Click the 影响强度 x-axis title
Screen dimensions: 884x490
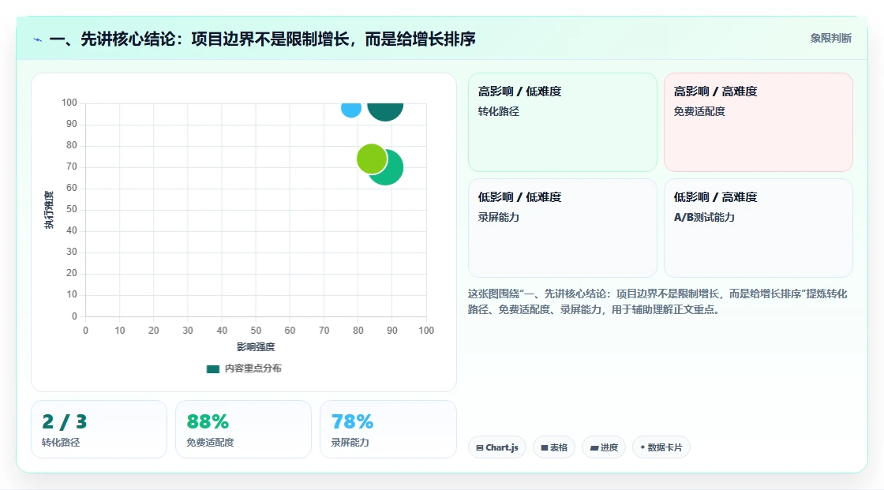tap(256, 346)
